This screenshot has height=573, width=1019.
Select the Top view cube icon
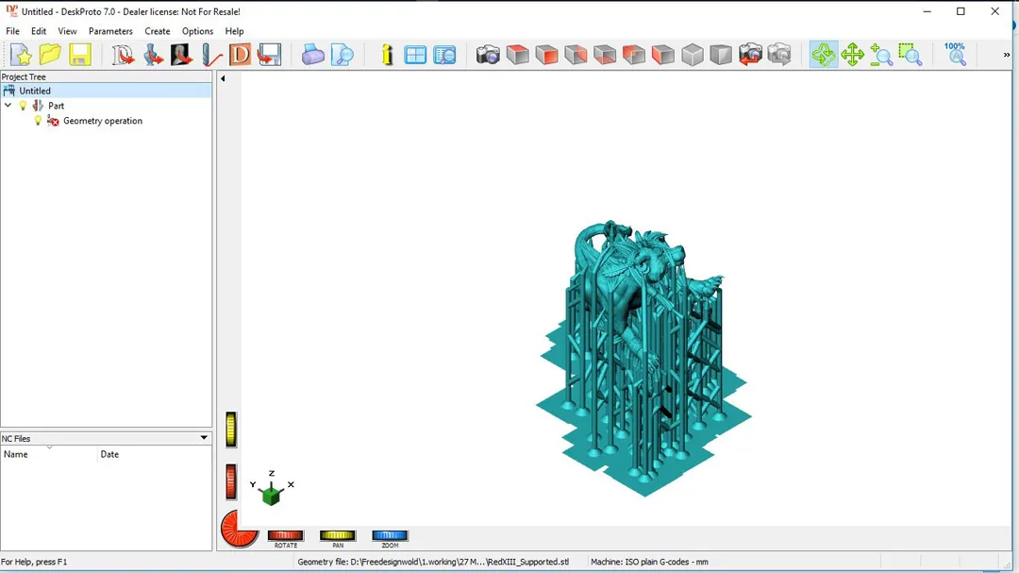click(517, 55)
